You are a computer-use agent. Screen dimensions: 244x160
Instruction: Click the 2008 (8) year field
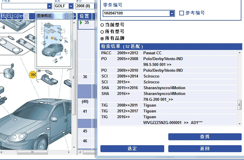(85, 6)
